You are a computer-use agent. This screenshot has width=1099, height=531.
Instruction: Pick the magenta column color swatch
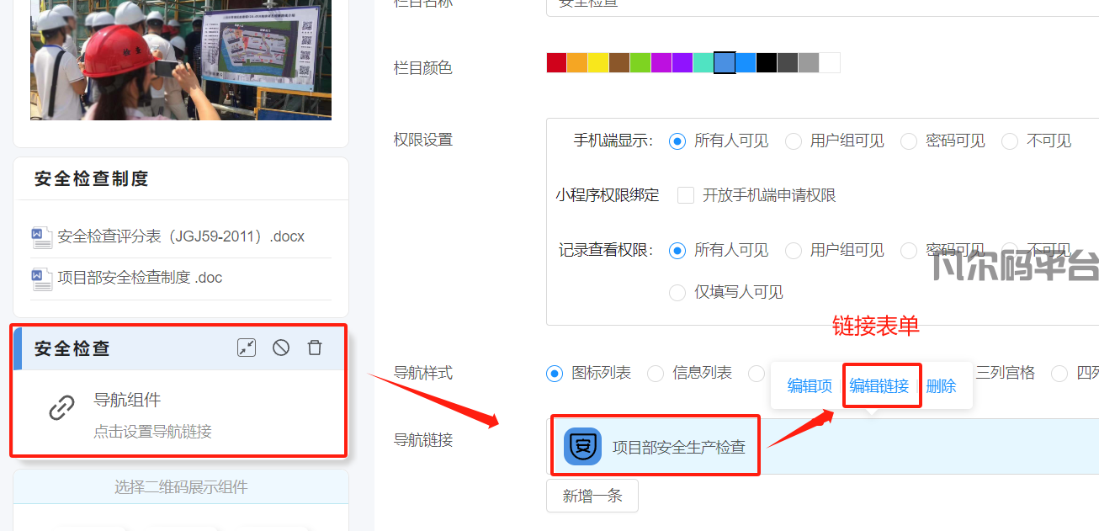661,63
